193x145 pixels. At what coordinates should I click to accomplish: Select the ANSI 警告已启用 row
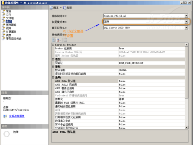120,88
